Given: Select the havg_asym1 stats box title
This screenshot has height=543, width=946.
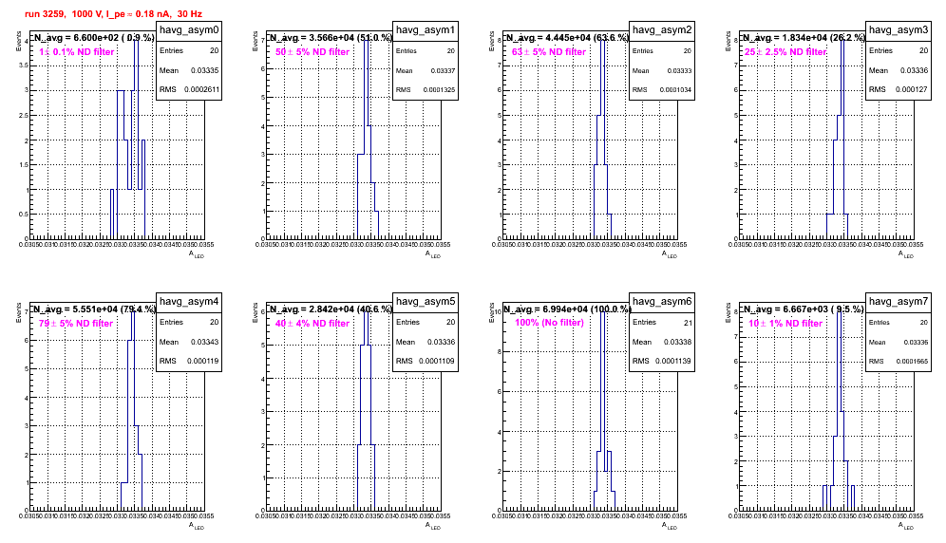Looking at the screenshot, I should (426, 30).
